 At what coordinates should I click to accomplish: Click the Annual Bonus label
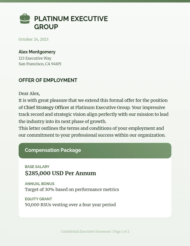[x=39, y=184]
